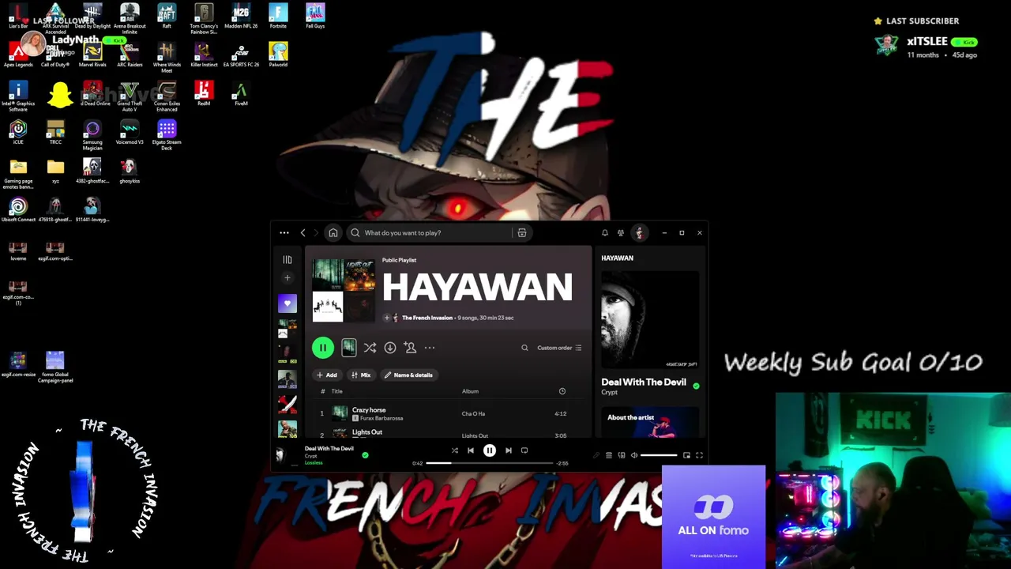Open the three-dot Spotify app menu
1011x569 pixels.
pyautogui.click(x=284, y=233)
